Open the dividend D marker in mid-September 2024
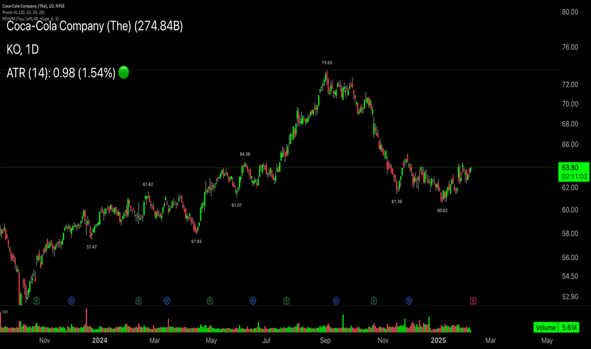Viewport: 591px width, 349px height. coord(336,301)
